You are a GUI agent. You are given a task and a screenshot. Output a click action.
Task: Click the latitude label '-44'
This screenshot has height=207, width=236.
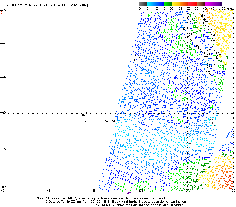[3, 77]
